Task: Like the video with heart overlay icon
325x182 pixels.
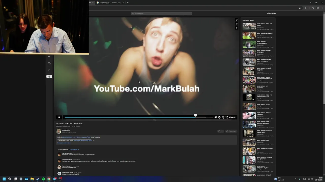Action: point(236,20)
